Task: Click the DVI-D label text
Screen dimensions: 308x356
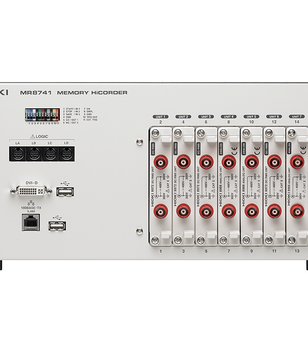Action: [31, 183]
